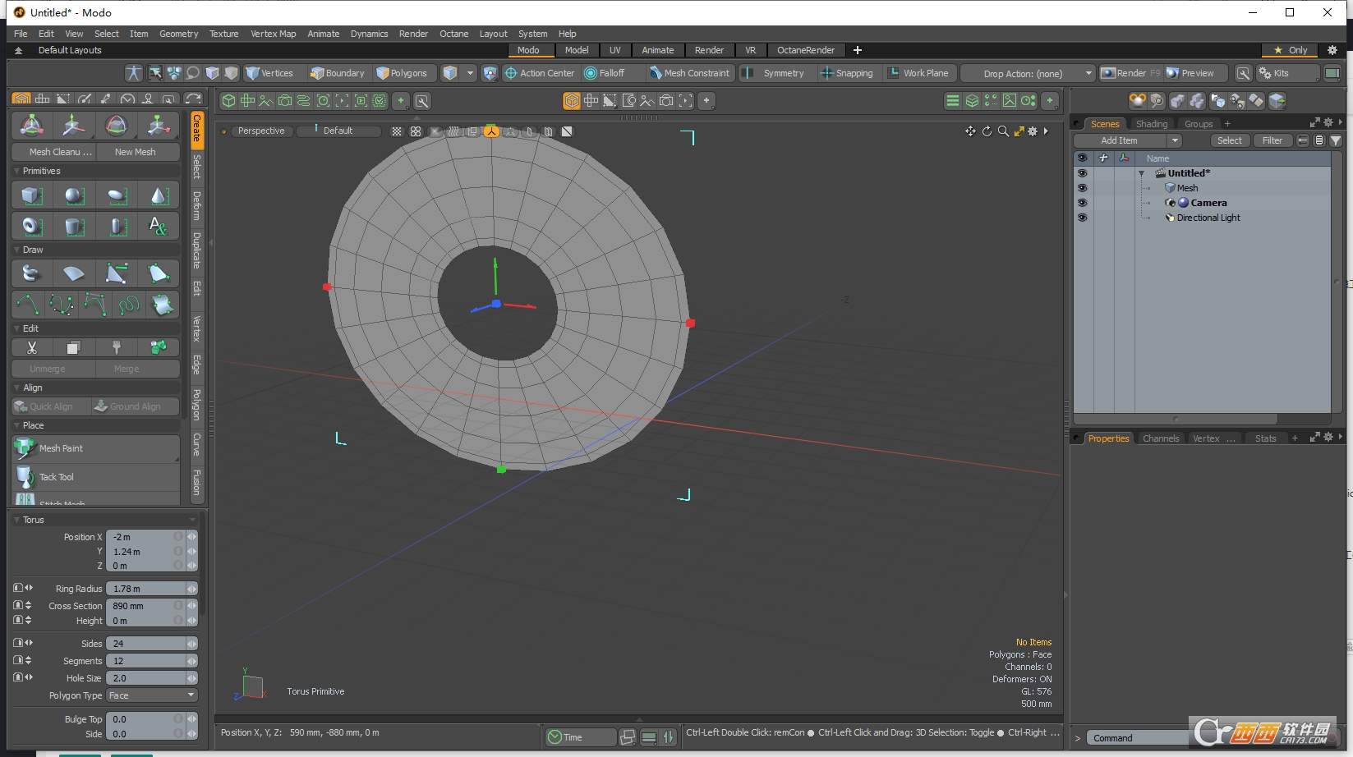
Task: Switch to the Shading tab
Action: 1151,124
